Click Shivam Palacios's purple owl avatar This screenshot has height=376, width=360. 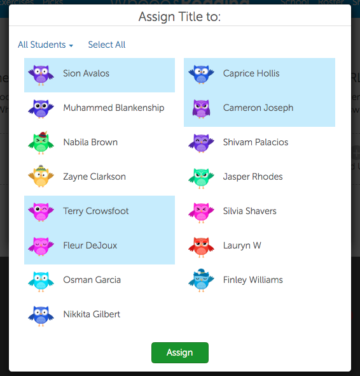[201, 144]
